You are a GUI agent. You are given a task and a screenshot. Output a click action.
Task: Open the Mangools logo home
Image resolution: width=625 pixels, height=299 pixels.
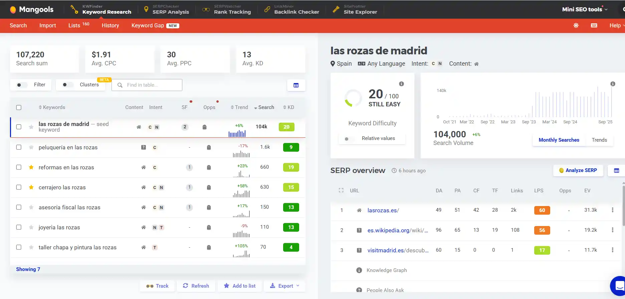[32, 9]
